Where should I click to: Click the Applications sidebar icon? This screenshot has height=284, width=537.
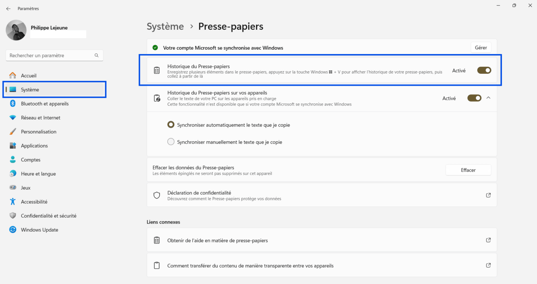(x=13, y=146)
